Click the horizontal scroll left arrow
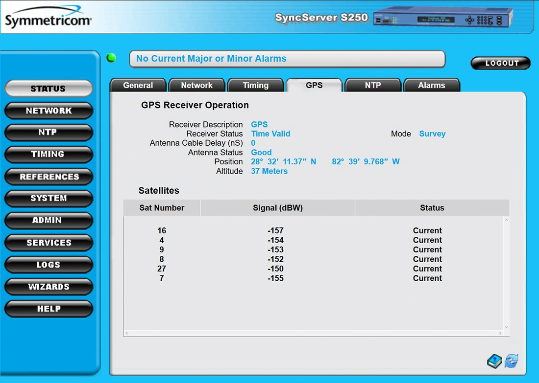 127,333
